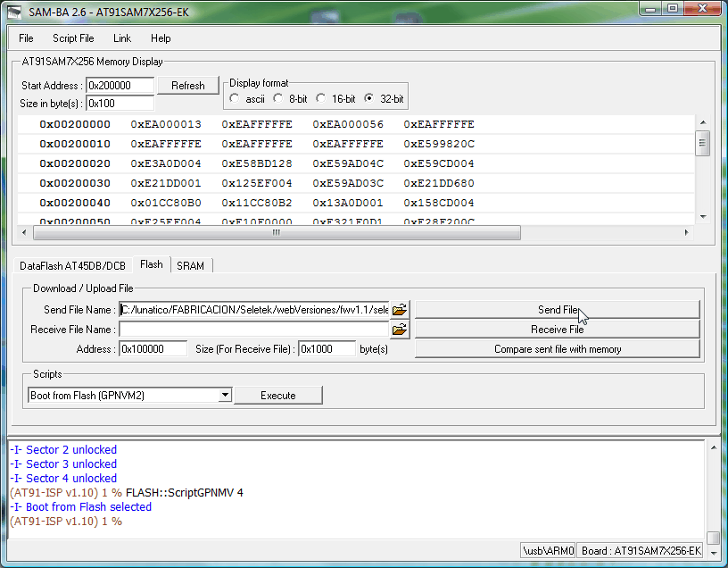
Task: Minimize the SAM-BA window
Action: (651, 9)
